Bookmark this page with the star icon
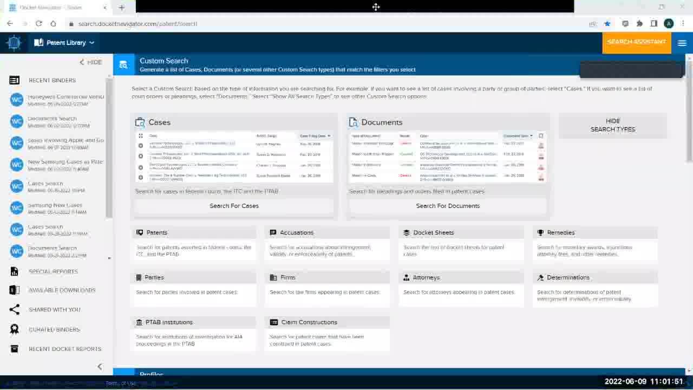This screenshot has width=693, height=390. pyautogui.click(x=607, y=24)
